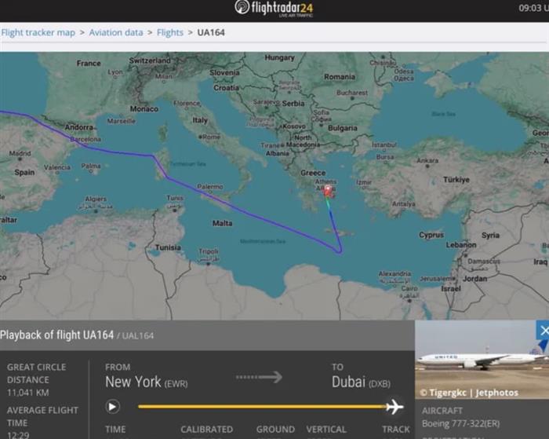Click the 09:03 clock in header
The height and width of the screenshot is (439, 549).
(533, 8)
